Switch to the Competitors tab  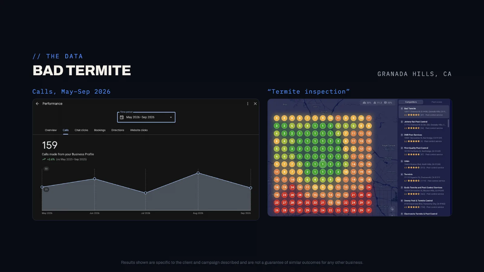pos(411,102)
